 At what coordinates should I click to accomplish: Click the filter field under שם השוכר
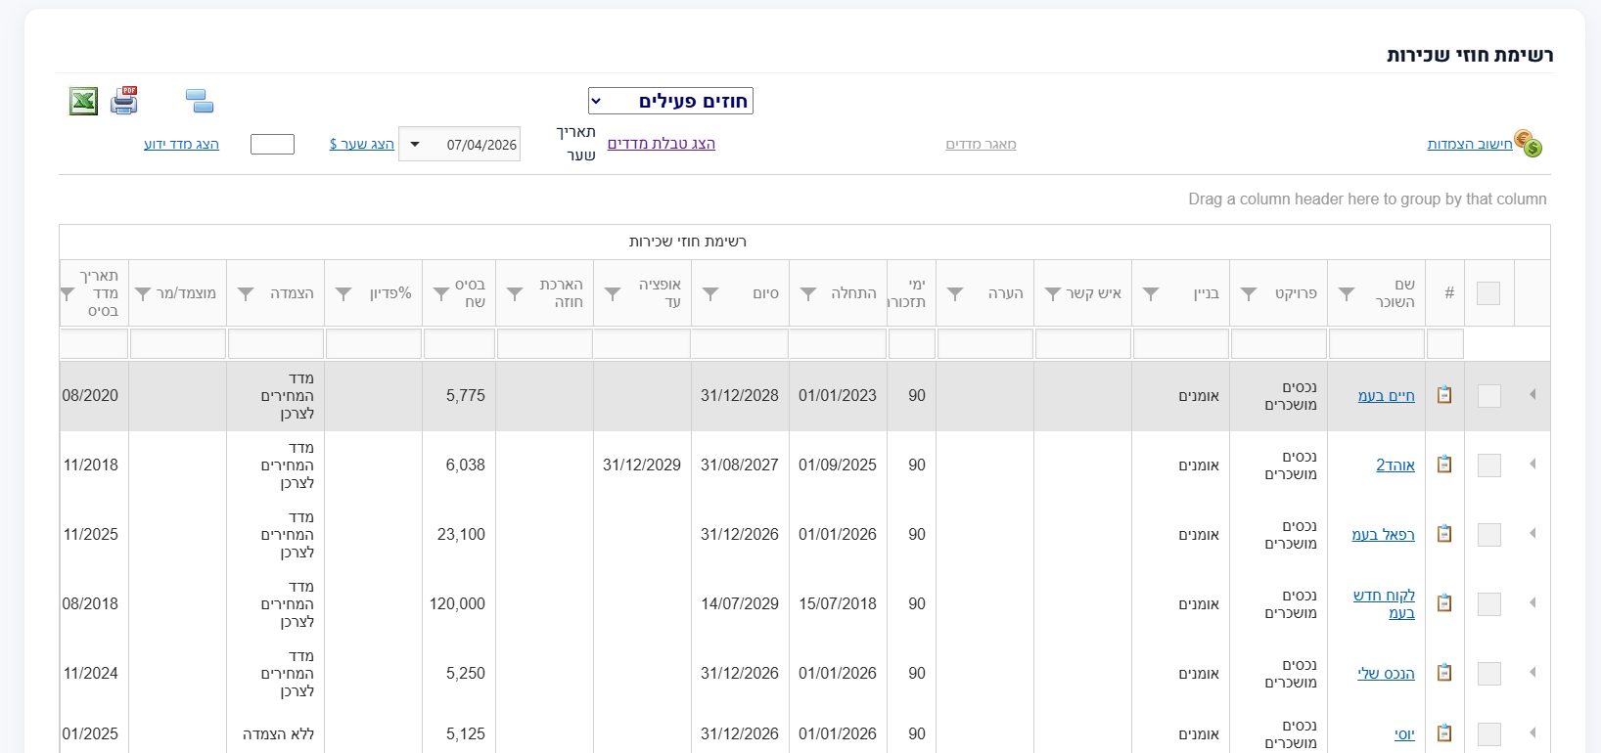[x=1376, y=344]
